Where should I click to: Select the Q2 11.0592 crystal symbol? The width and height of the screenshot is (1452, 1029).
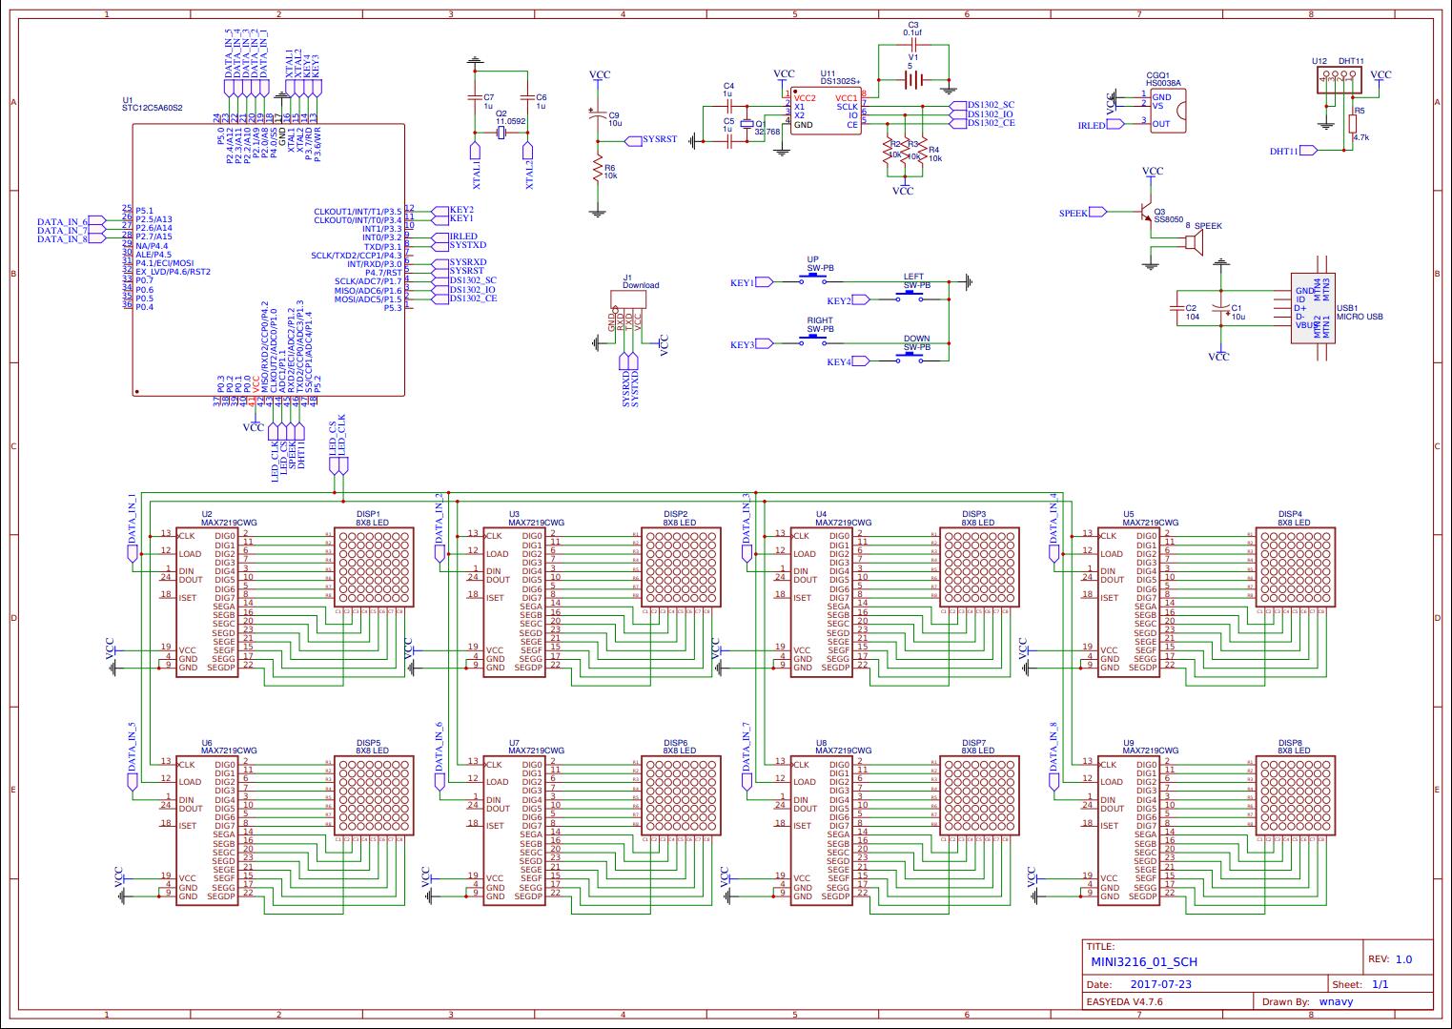coord(501,134)
